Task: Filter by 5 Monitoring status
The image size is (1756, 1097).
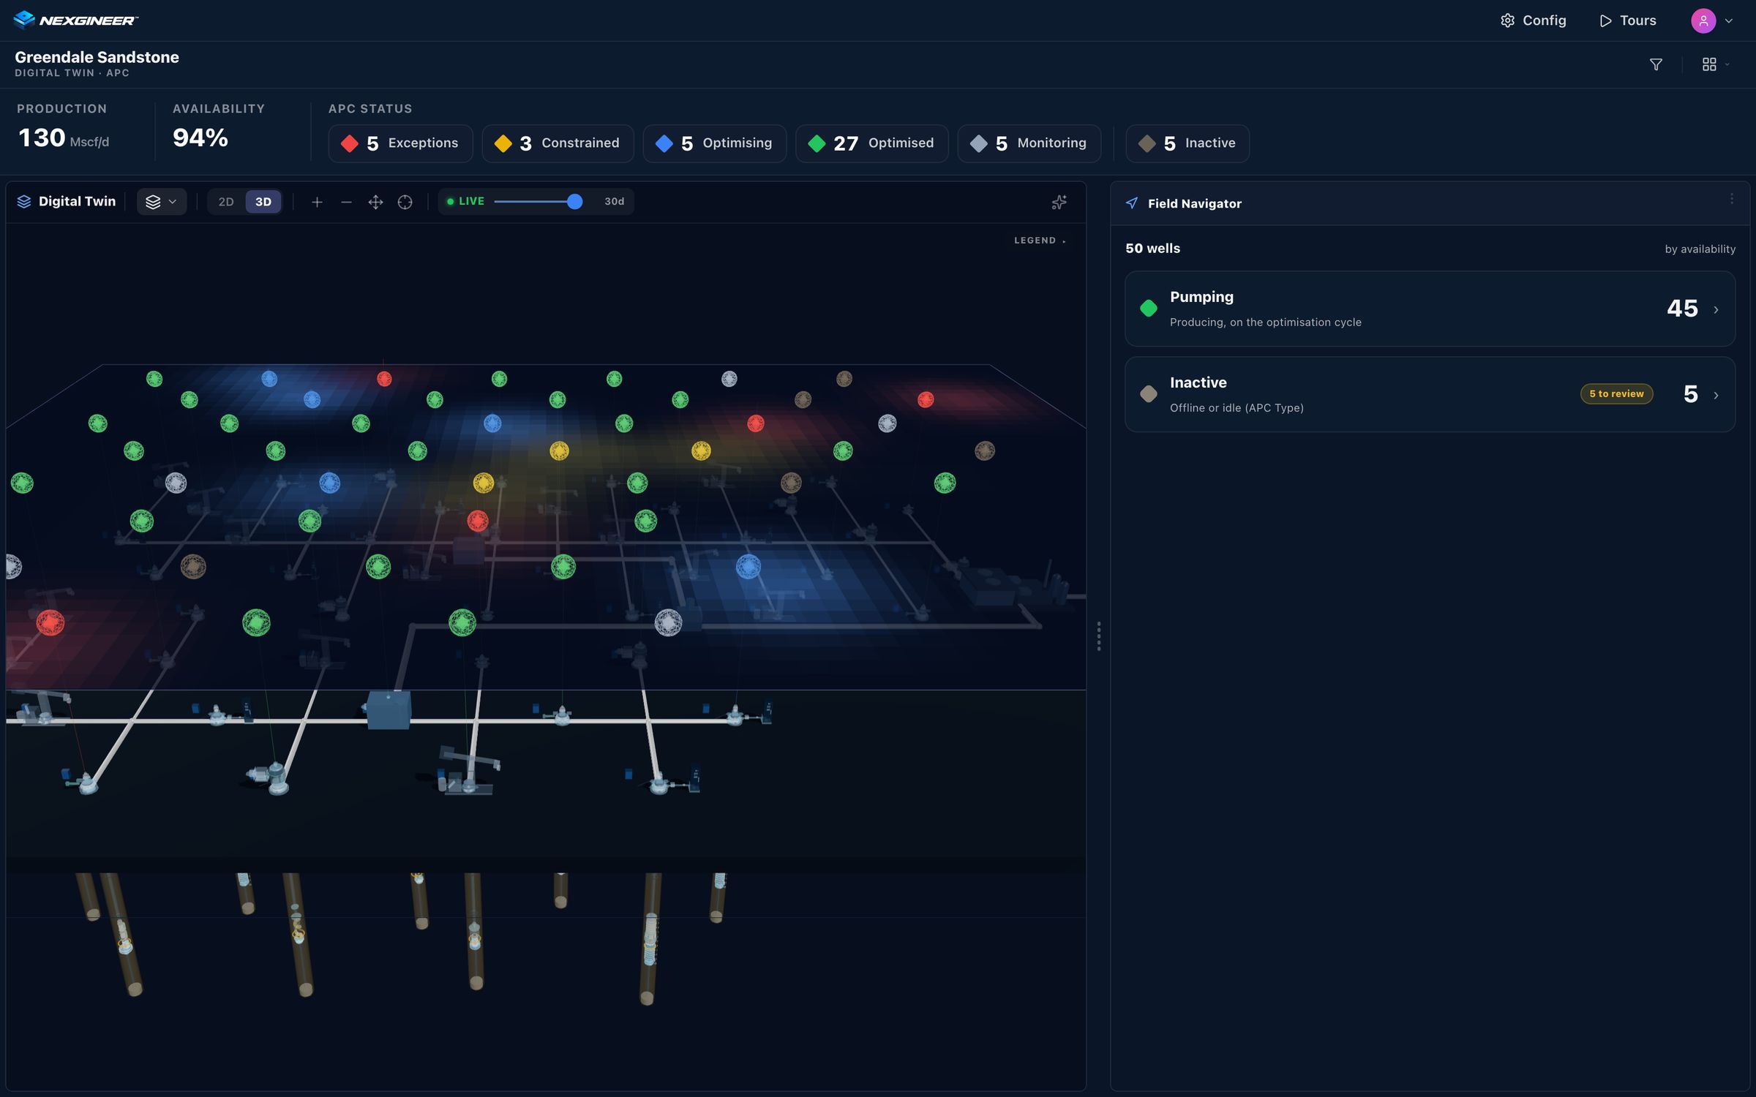Action: 1029,143
